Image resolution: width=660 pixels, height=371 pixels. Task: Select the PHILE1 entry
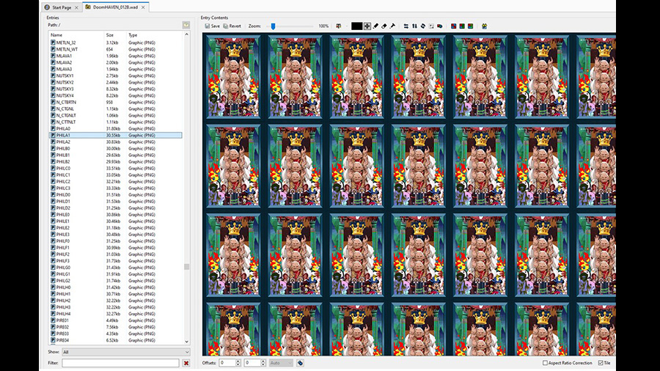click(x=116, y=221)
